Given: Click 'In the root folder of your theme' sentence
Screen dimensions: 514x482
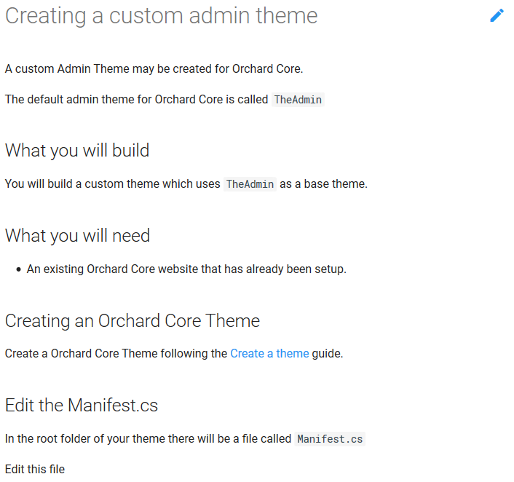Looking at the screenshot, I should point(148,439).
